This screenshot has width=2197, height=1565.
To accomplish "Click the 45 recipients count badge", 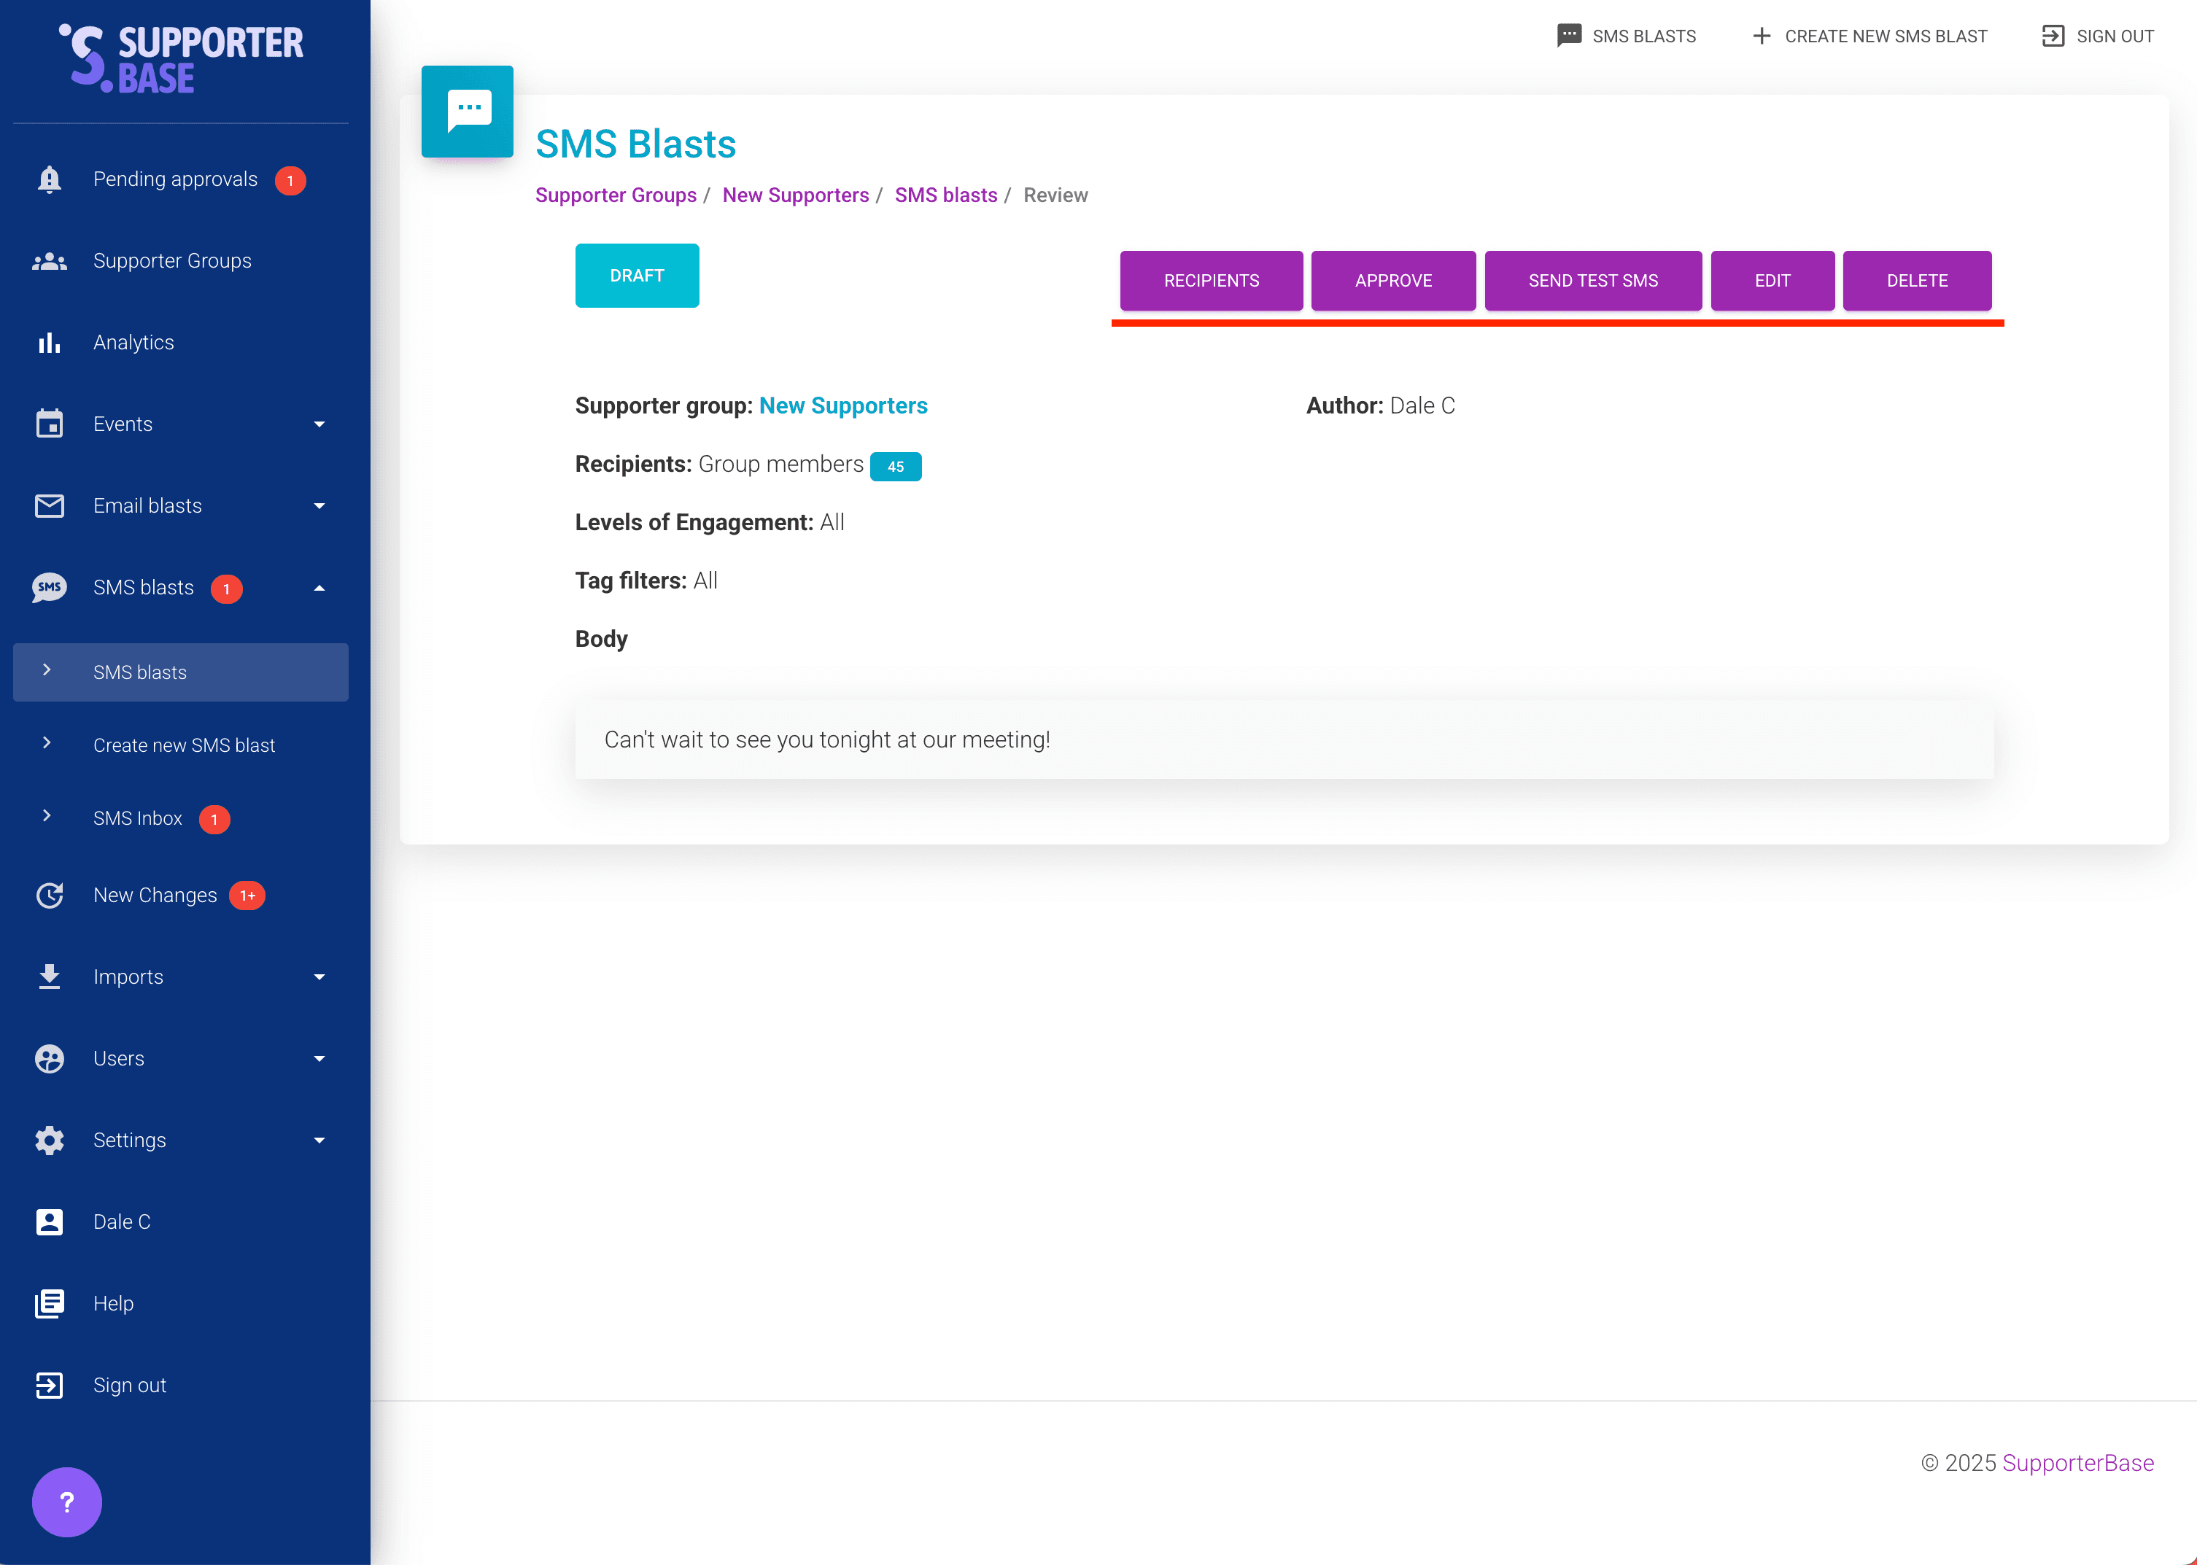I will pyautogui.click(x=895, y=467).
